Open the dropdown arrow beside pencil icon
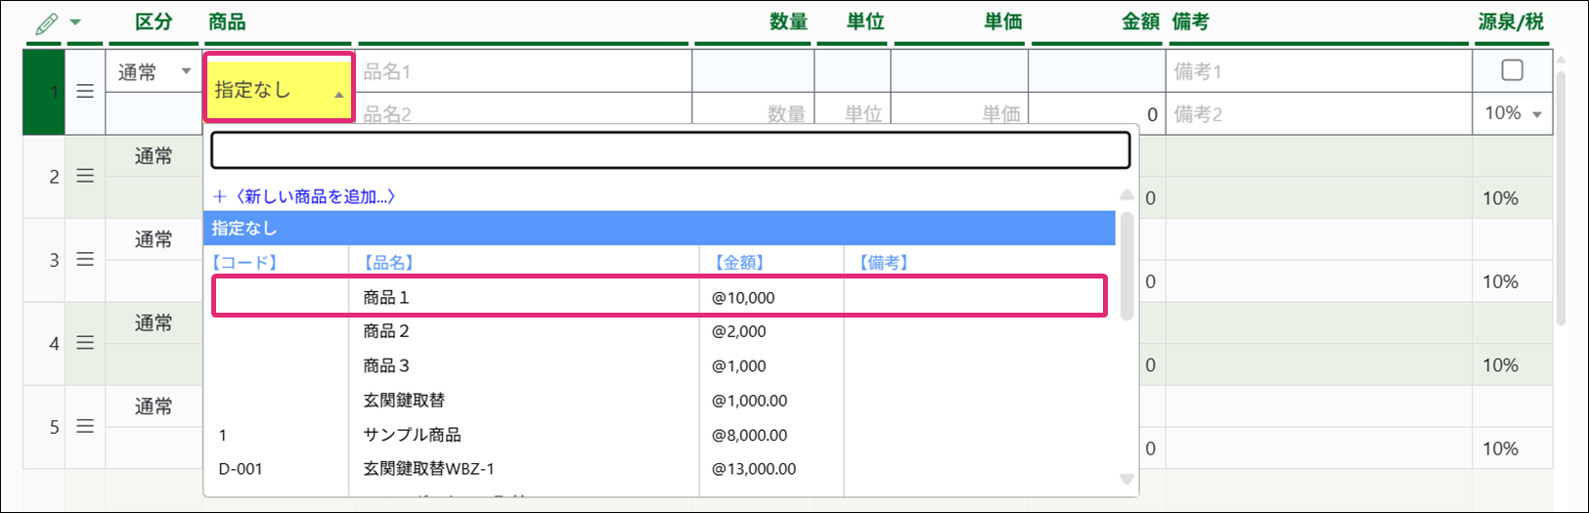Screen dimensions: 1589x513 (75, 22)
